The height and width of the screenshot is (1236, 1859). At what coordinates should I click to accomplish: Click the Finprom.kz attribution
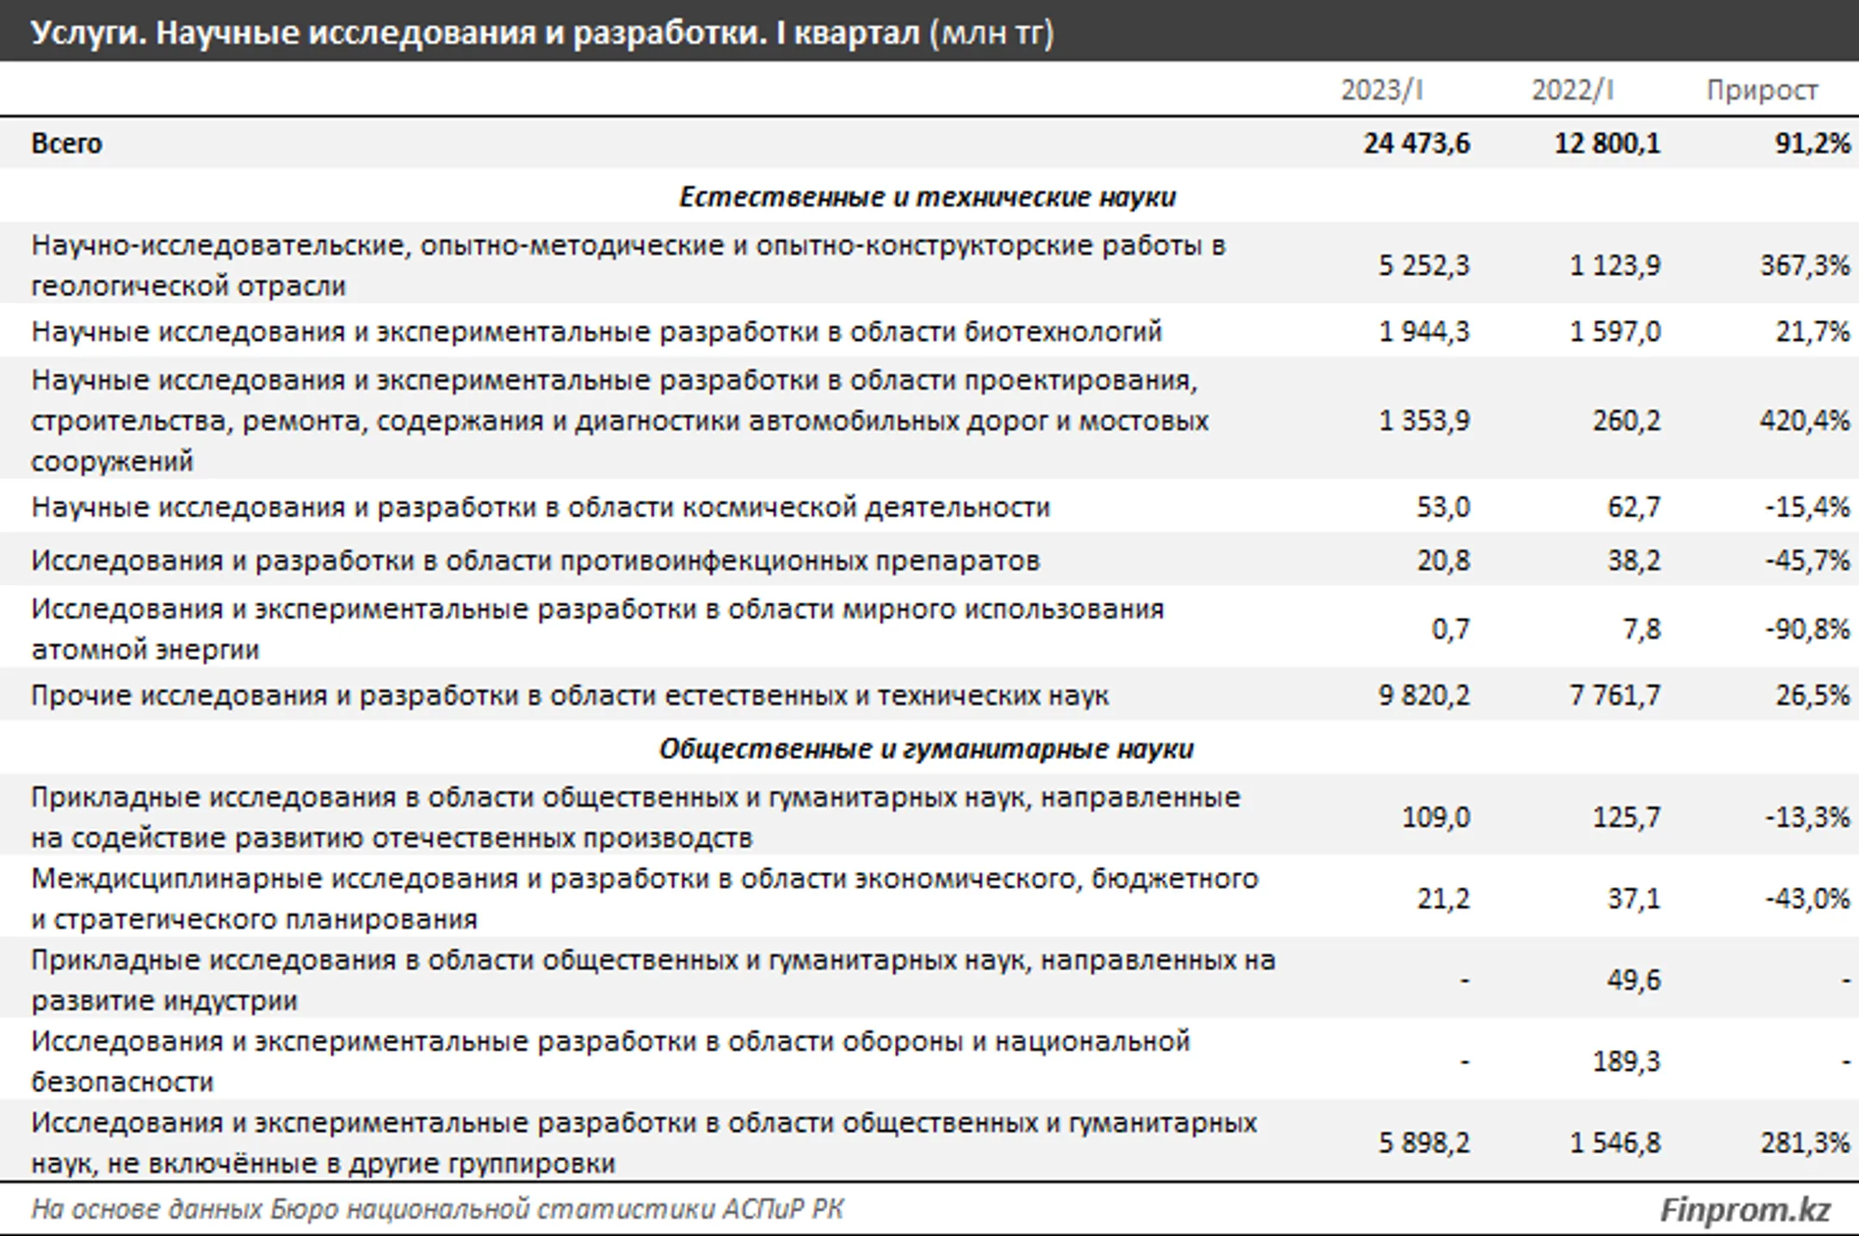[1745, 1209]
